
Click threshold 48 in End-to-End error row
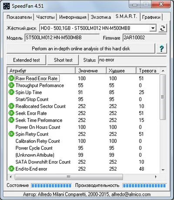(141, 169)
